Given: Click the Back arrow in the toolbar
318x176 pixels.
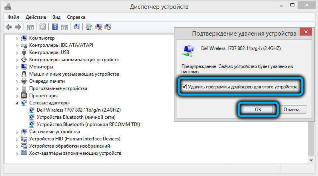Looking at the screenshot, I should click(x=9, y=27).
